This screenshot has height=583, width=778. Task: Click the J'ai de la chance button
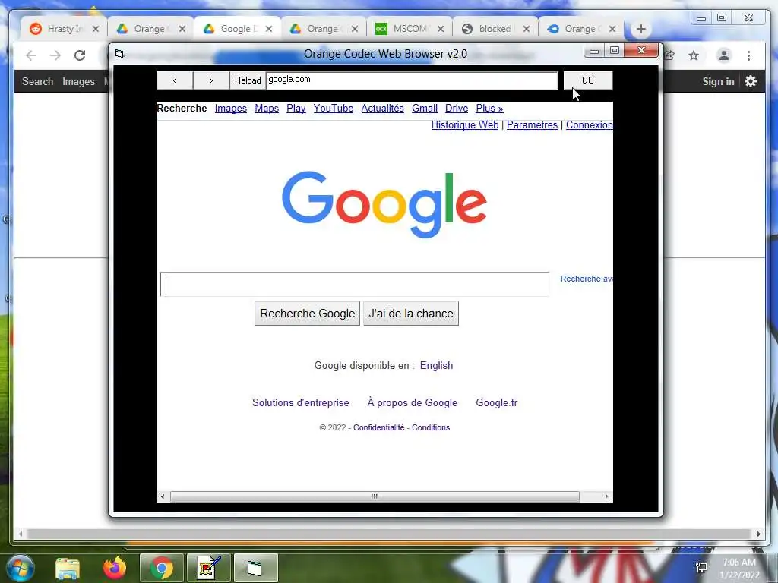[x=411, y=314]
